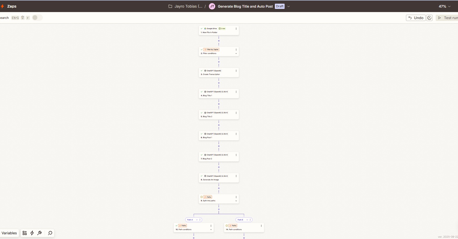Expand the step 10 Path conditions chevron
458x239 pixels.
point(211,230)
